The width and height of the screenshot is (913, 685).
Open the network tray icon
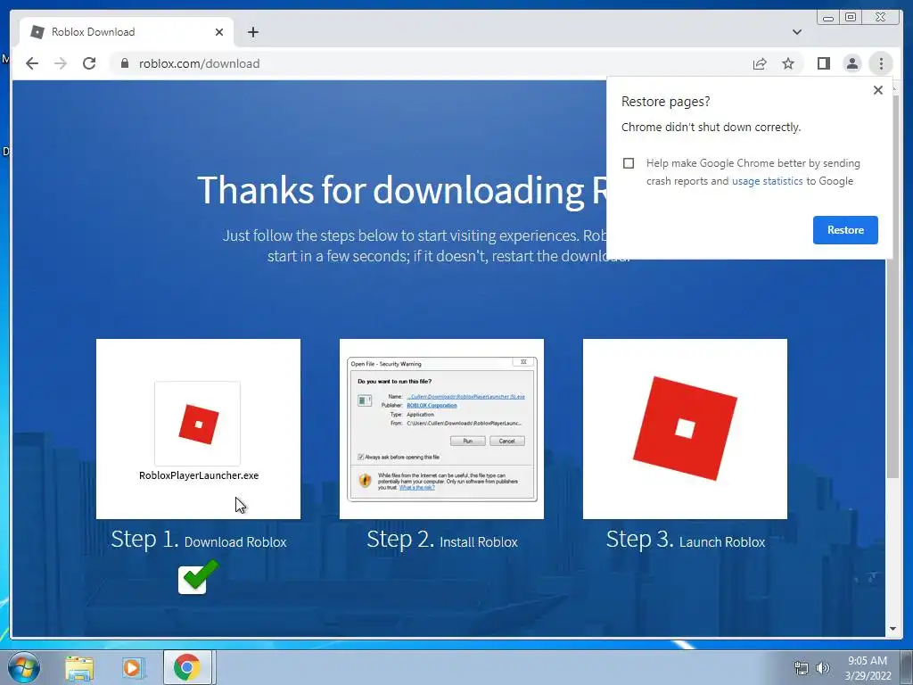[x=802, y=668]
